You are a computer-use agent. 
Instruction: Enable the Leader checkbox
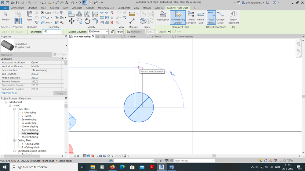tap(157, 32)
